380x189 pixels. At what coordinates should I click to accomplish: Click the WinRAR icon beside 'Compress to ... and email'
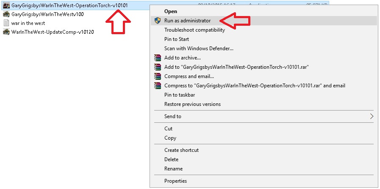tap(158, 86)
